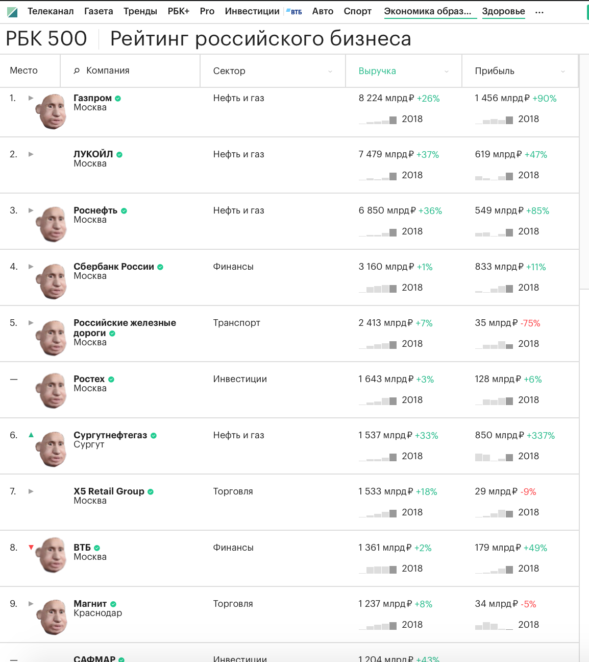Open the Прибыль column dropdown
The width and height of the screenshot is (589, 662).
pyautogui.click(x=563, y=72)
